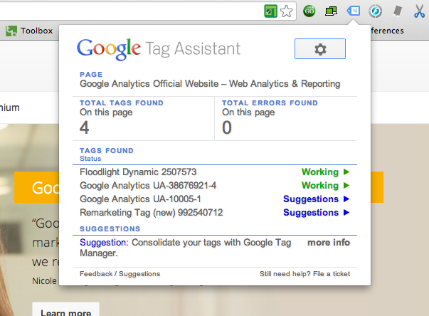Click the gray tag extension icon

[x=398, y=11]
